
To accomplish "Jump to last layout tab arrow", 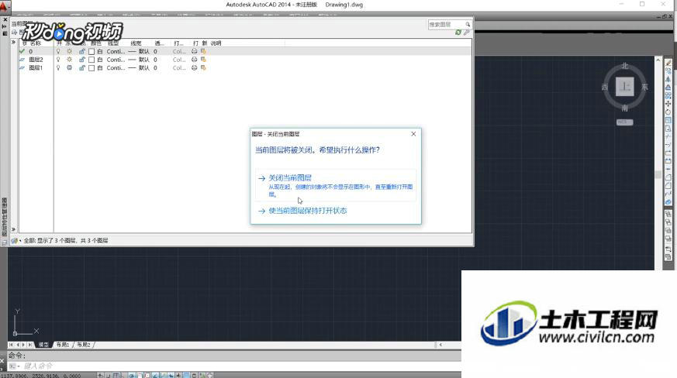I will pos(29,345).
